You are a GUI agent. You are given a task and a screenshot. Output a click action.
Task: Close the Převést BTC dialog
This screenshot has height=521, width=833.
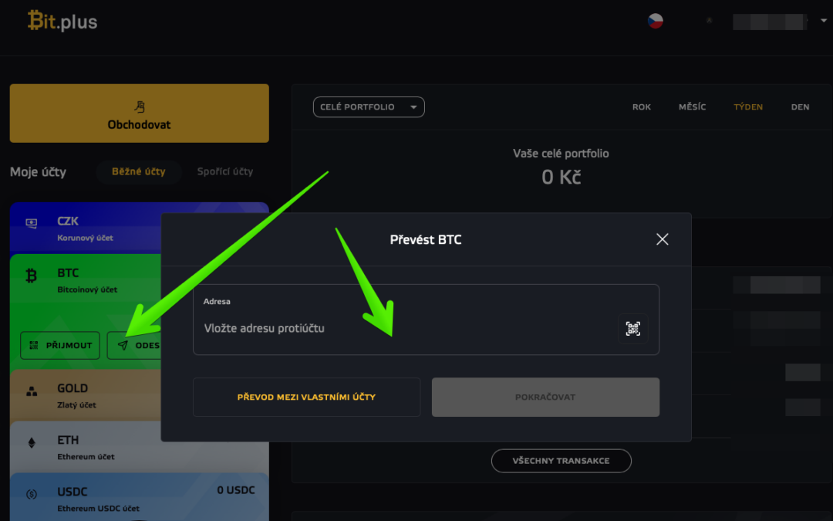click(662, 239)
